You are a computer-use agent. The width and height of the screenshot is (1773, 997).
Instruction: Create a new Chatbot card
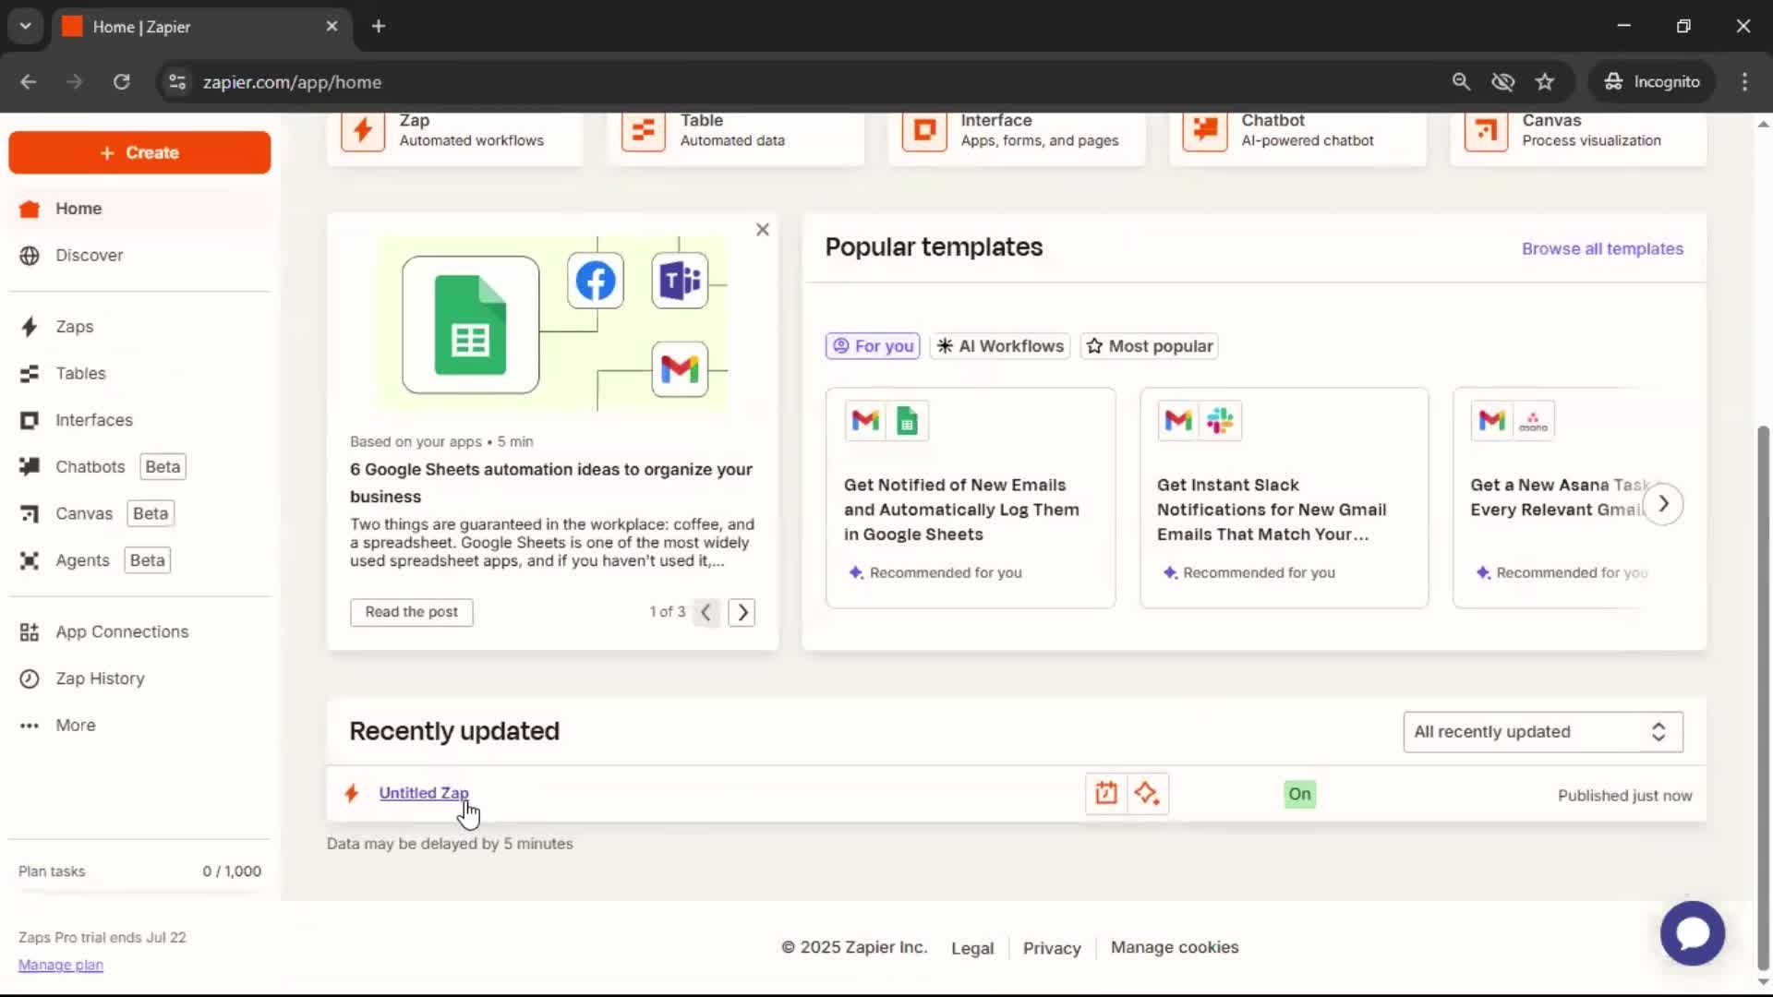click(x=1297, y=138)
